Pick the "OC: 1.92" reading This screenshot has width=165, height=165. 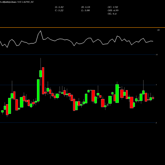pyautogui.click(x=113, y=7)
